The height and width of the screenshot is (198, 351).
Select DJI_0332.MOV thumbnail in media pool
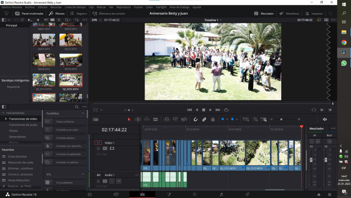pos(71,80)
